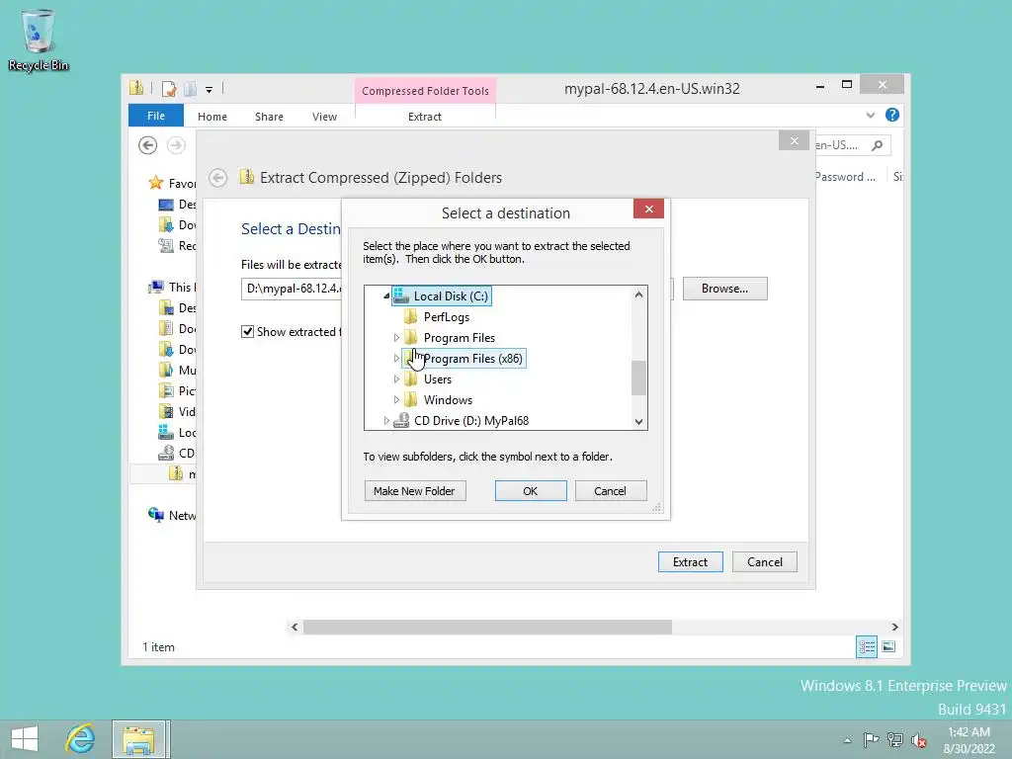Click the Explorer forward arrow
The height and width of the screenshot is (759, 1012).
point(176,145)
